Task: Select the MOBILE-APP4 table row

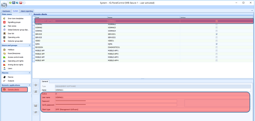Action: (x=143, y=60)
